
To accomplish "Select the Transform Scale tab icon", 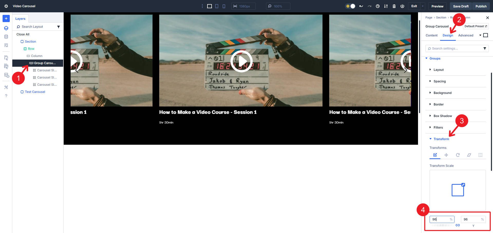I will point(435,155).
